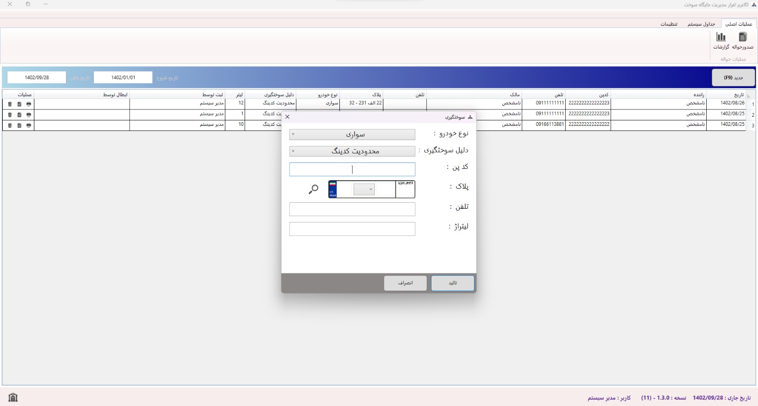Open the دلیل سوختگیری reason dropdown
Viewport: 758px width, 406px height.
352,151
